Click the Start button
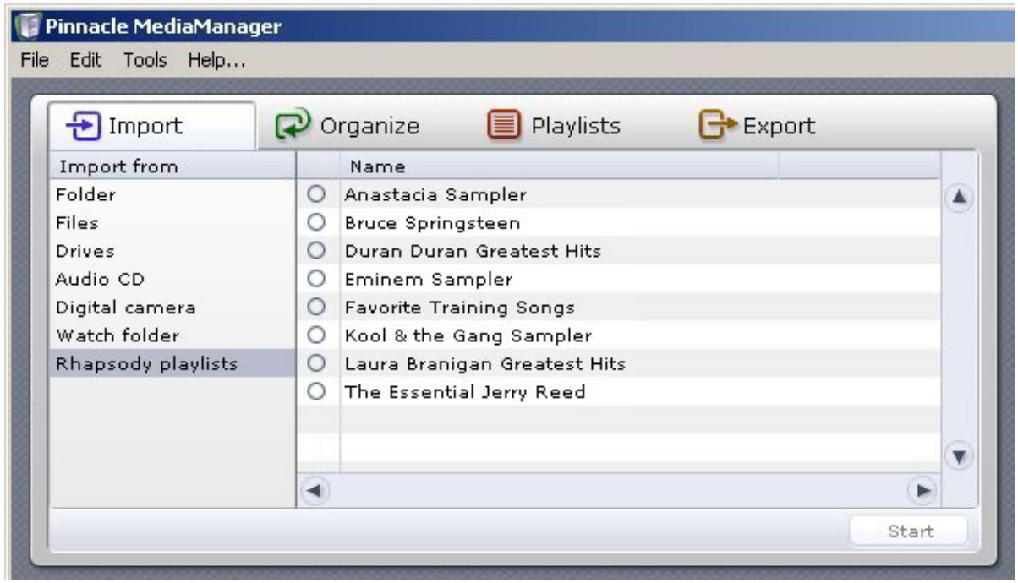1018x583 pixels. pyautogui.click(x=910, y=531)
